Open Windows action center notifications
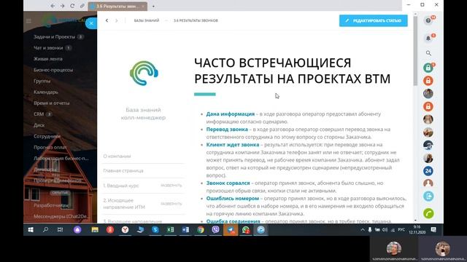This screenshot has height=262, width=467. tap(433, 230)
